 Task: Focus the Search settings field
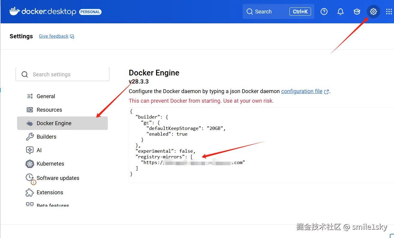tap(62, 74)
